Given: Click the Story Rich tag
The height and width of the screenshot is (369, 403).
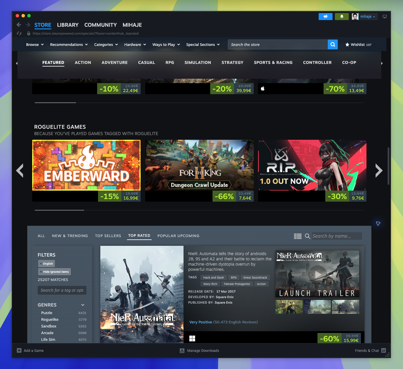Looking at the screenshot, I should (x=210, y=284).
